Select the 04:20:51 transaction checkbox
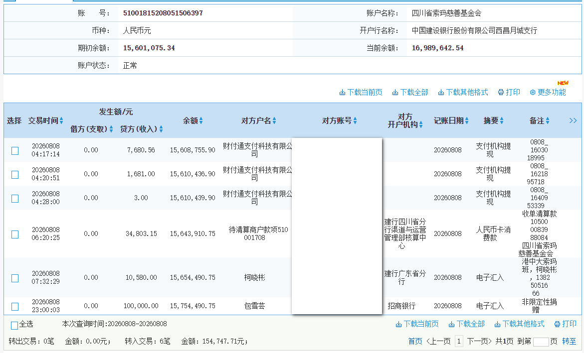584x353 pixels. 15,174
